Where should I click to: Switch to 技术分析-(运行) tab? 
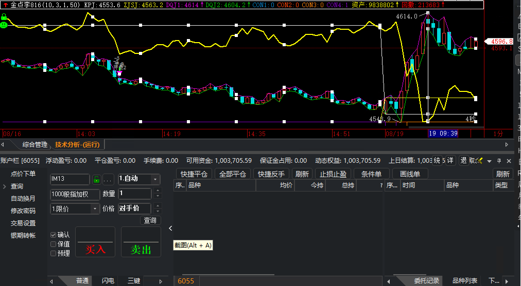(x=77, y=144)
